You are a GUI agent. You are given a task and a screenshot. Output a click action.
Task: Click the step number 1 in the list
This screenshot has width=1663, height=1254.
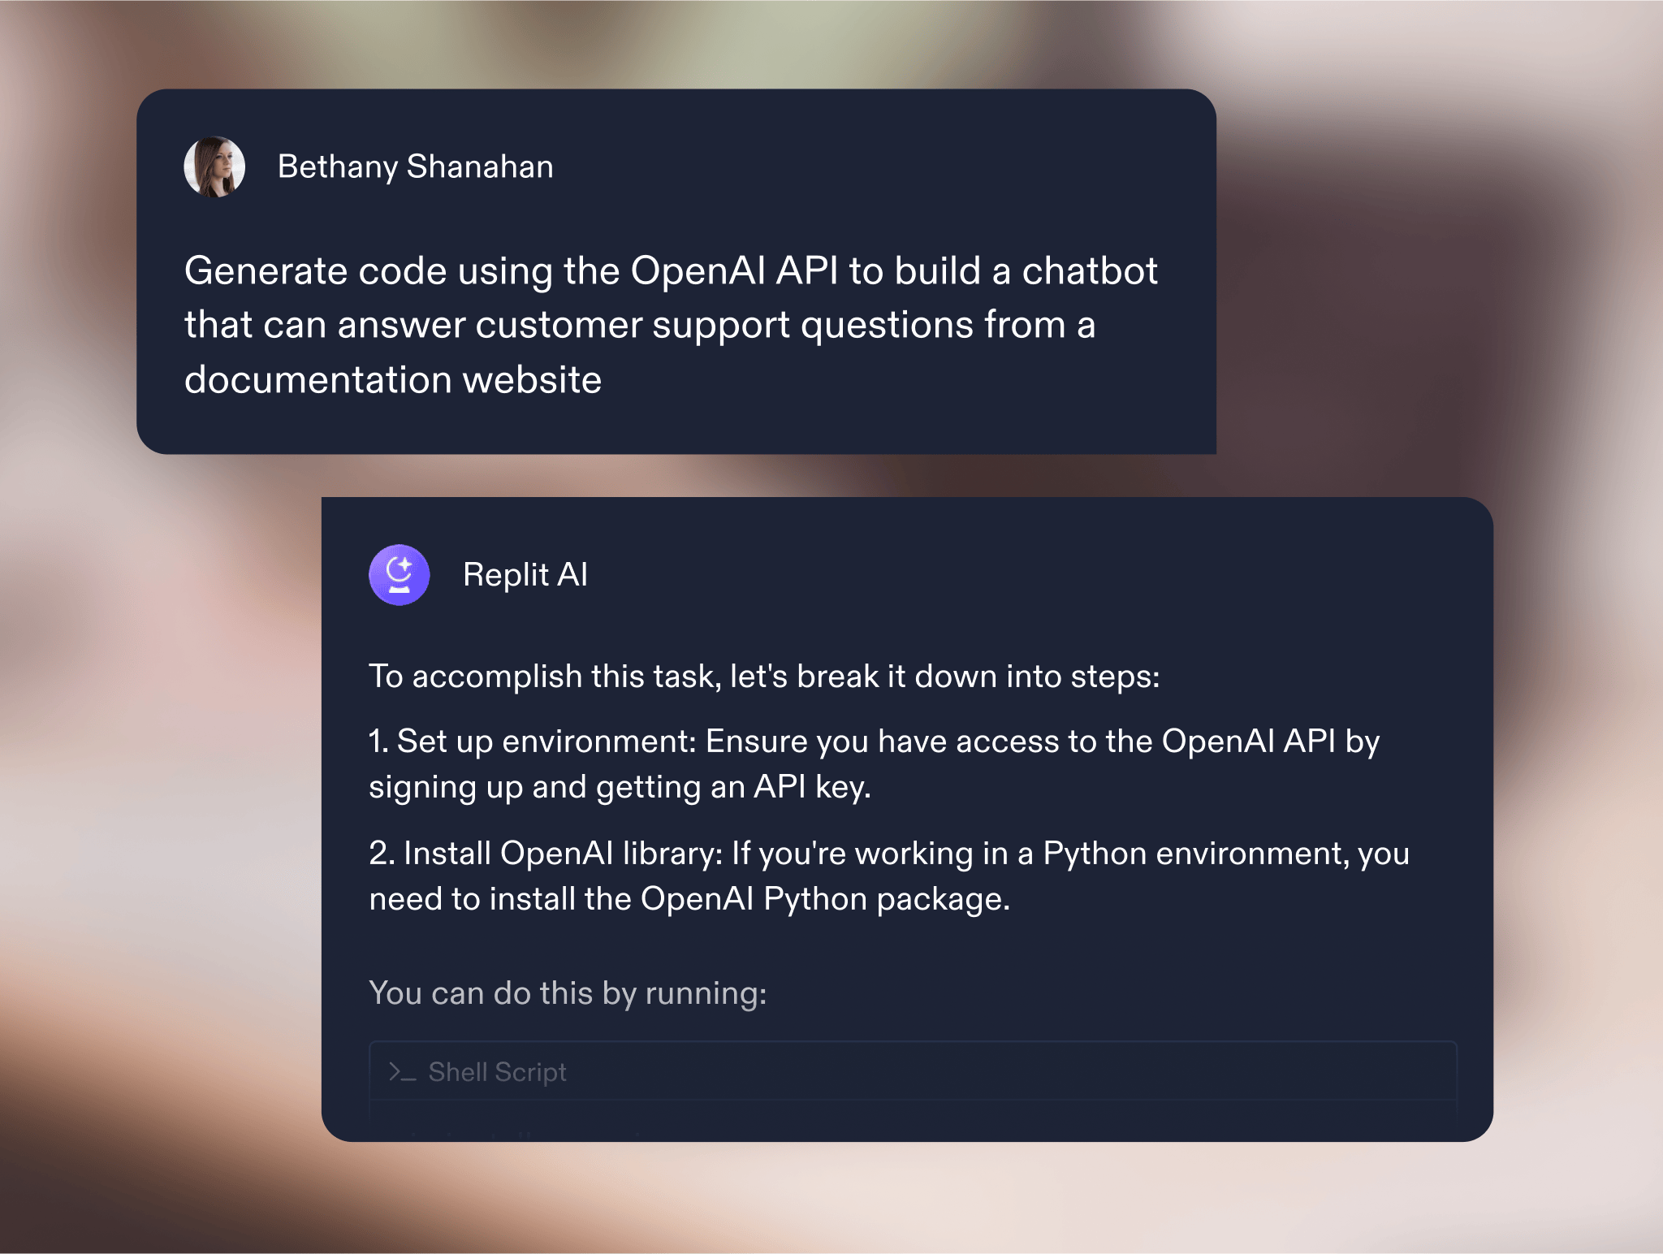[377, 741]
